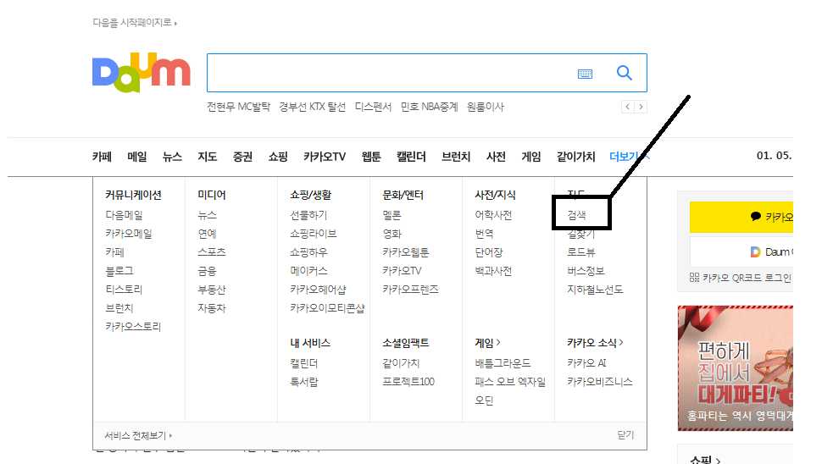Show next trending keywords with right arrow
Viewport: 833px width, 464px height.
tap(641, 107)
